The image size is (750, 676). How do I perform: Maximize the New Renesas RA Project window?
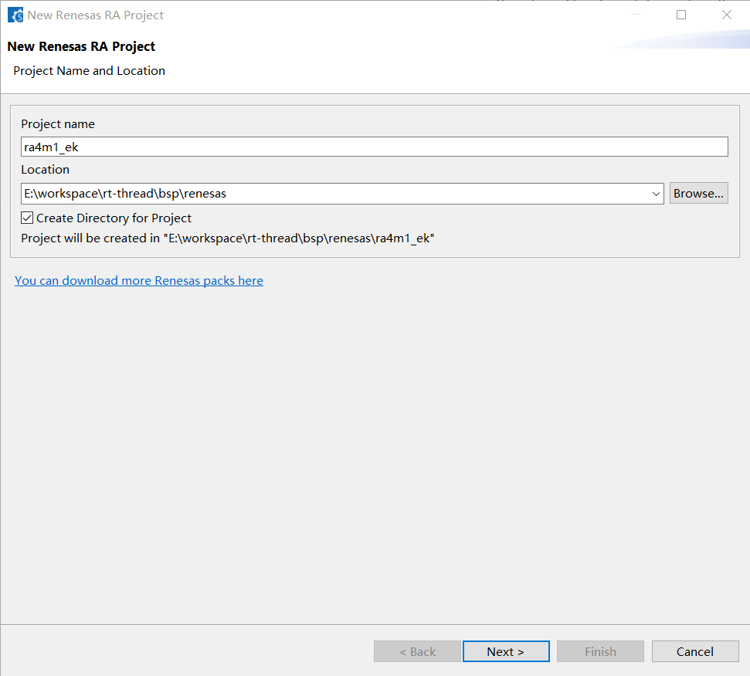pos(681,15)
